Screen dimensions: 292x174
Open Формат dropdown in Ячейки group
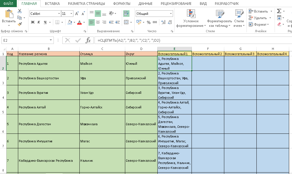[259, 25]
